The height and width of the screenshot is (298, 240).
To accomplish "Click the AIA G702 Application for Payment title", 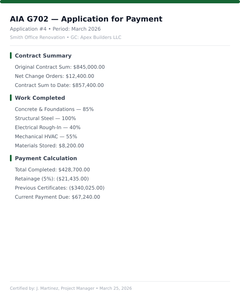I will point(86,19).
